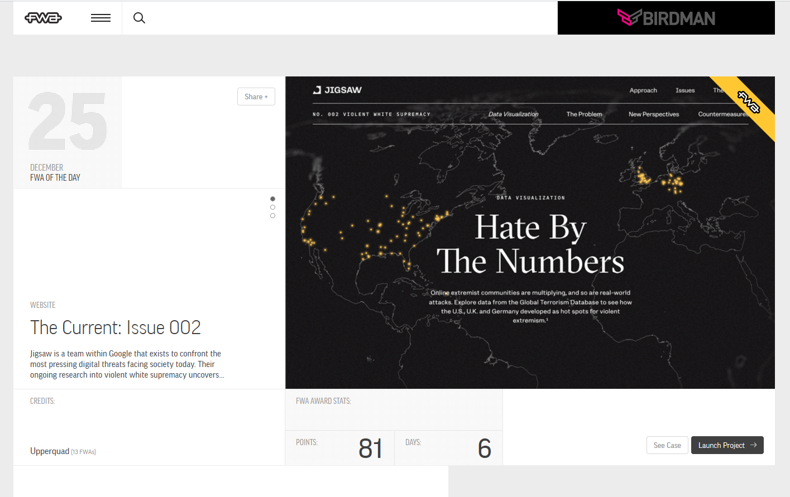
Task: Select the third slide indicator dot
Action: point(272,215)
